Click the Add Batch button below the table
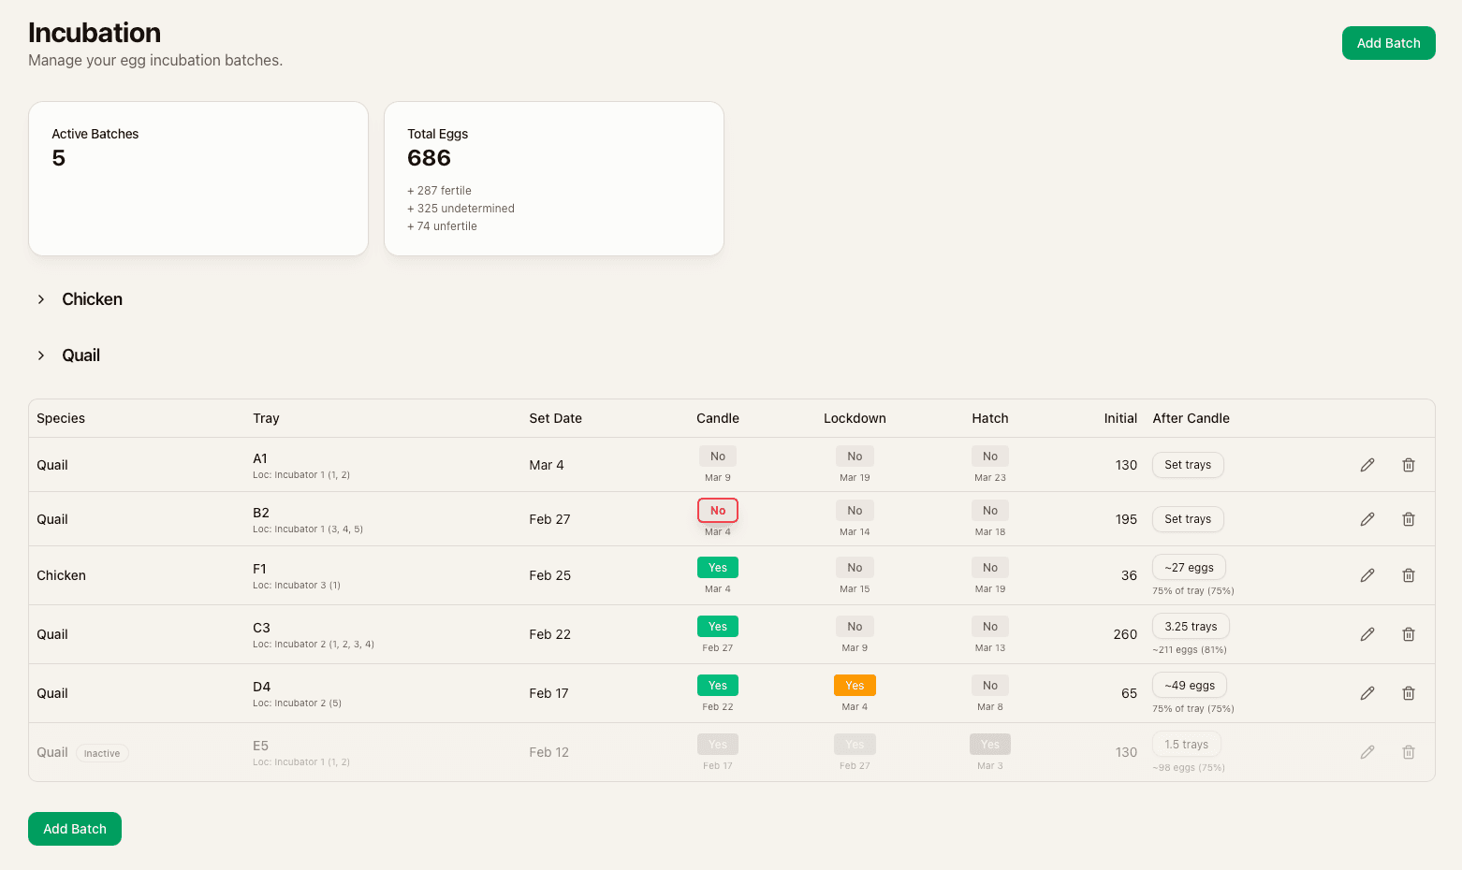 pyautogui.click(x=74, y=828)
